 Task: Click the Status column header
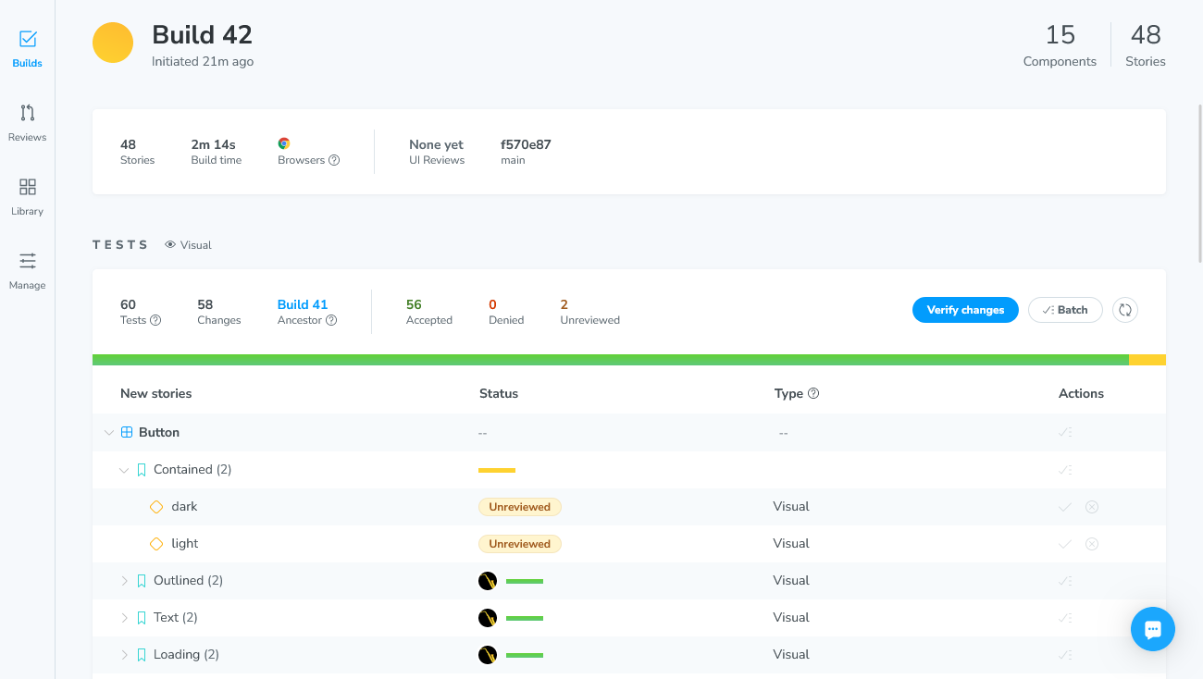pos(499,393)
